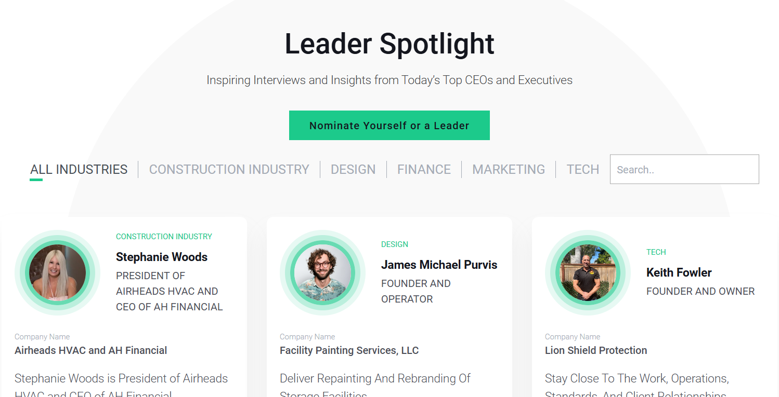
Task: Select Keith Fowler's profile photo
Action: point(588,272)
